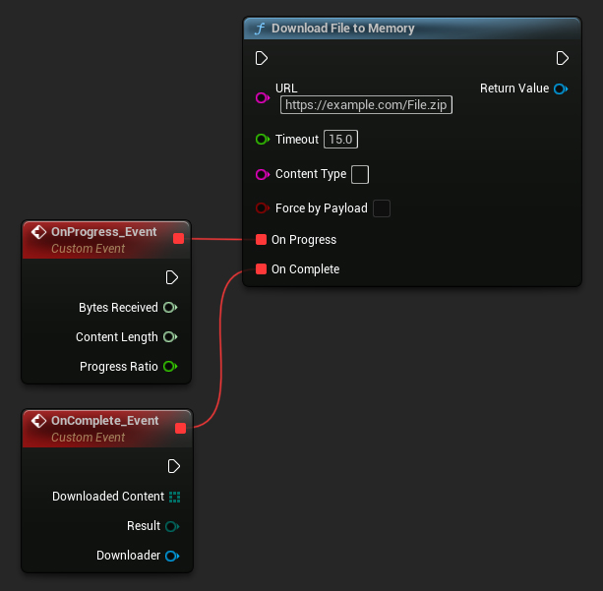603x591 pixels.
Task: Click the empty Content Type value box
Action: (360, 174)
